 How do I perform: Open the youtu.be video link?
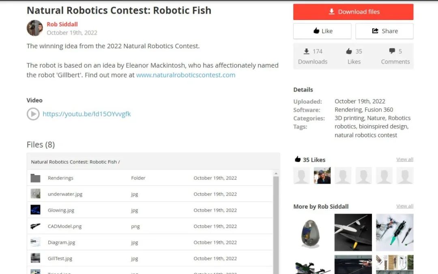tap(87, 114)
